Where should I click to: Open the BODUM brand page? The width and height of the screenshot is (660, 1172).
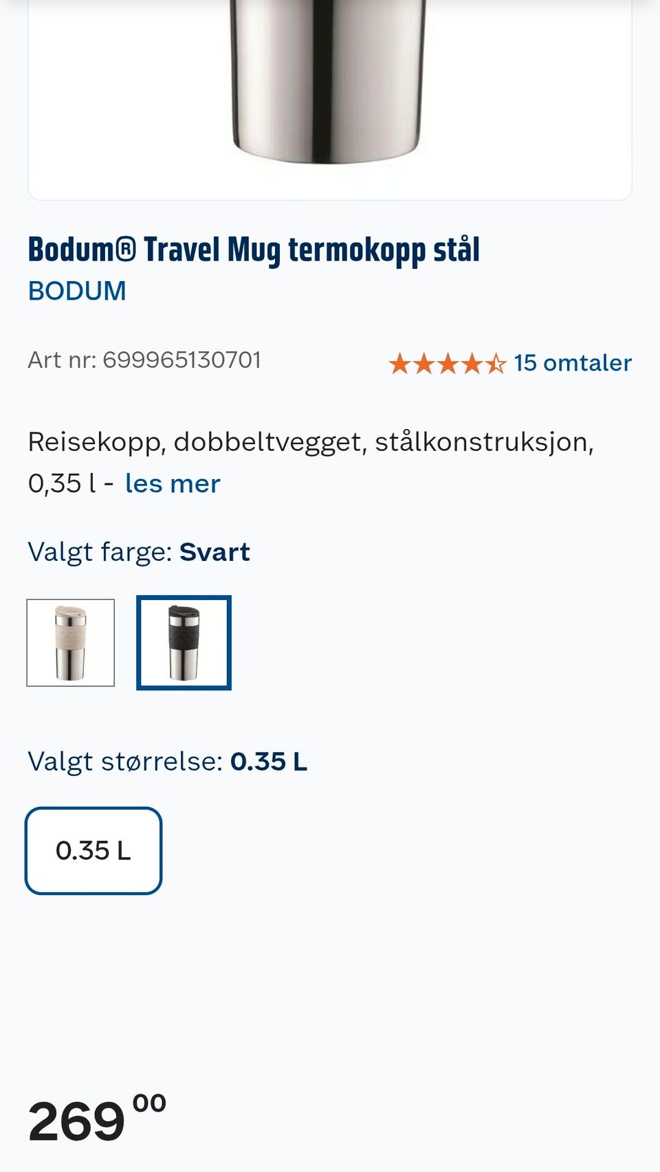pyautogui.click(x=76, y=290)
